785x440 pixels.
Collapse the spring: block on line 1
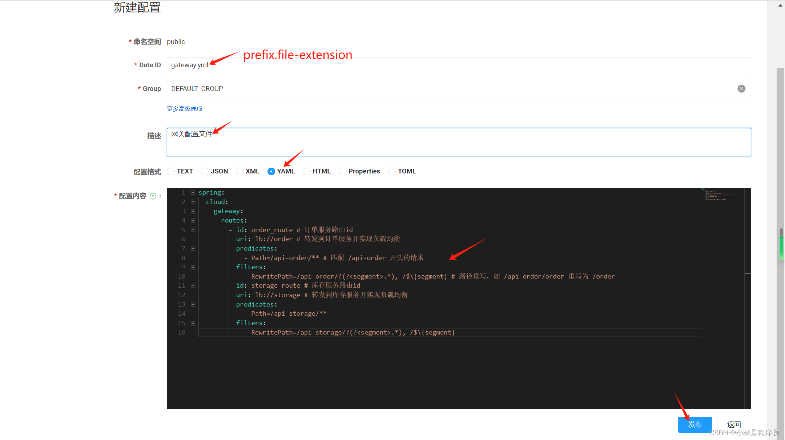coord(193,193)
